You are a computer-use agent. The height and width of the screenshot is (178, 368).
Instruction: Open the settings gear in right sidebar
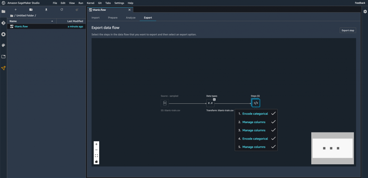click(365, 11)
